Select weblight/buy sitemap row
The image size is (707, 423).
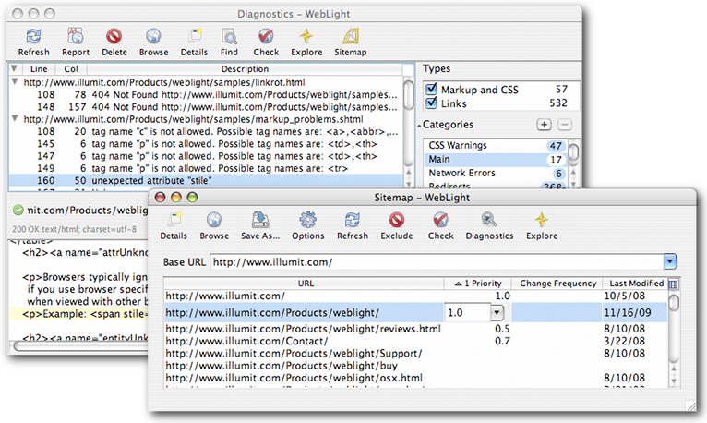click(415, 366)
